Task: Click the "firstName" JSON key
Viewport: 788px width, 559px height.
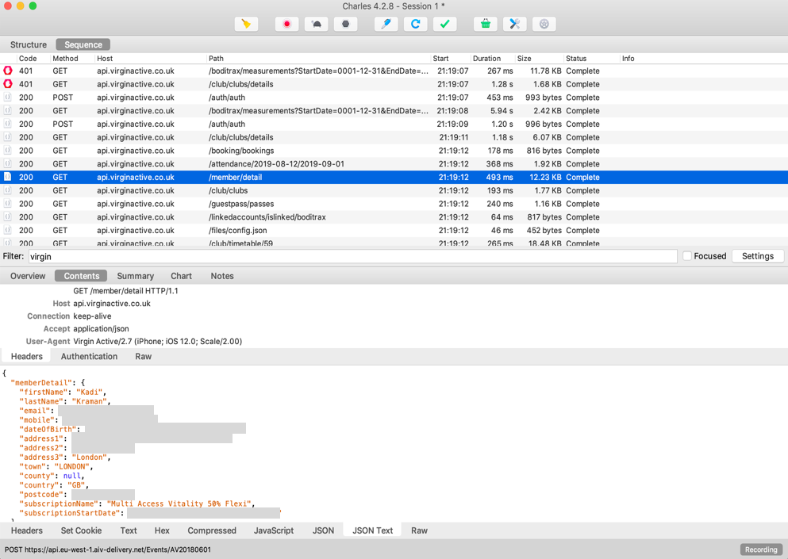Action: click(x=43, y=392)
